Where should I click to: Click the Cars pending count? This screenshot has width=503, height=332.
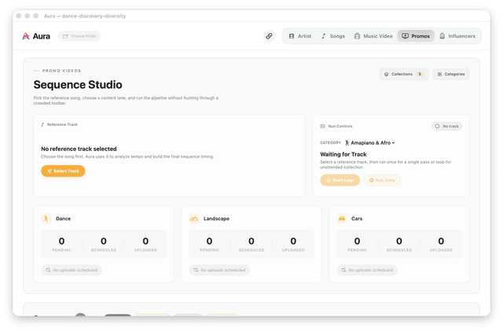coord(357,241)
